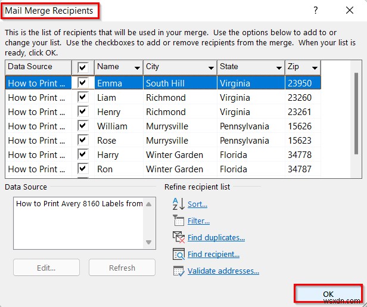Click the Find duplicates envelope icon
Screen dimensions: 367x307
(x=179, y=237)
